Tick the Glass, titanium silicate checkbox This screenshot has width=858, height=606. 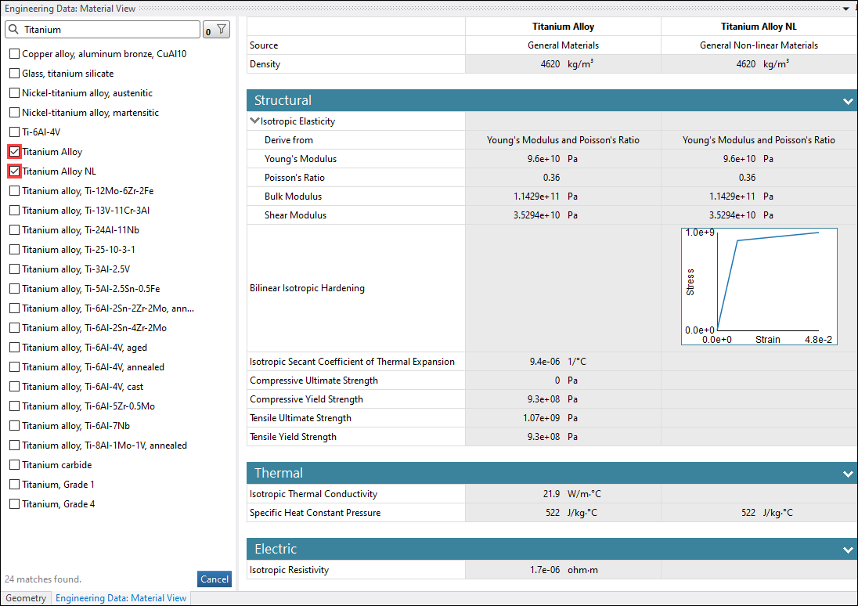15,74
